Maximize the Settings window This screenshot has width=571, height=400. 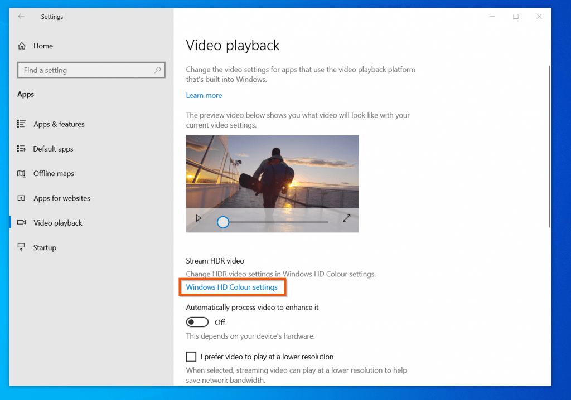click(516, 16)
